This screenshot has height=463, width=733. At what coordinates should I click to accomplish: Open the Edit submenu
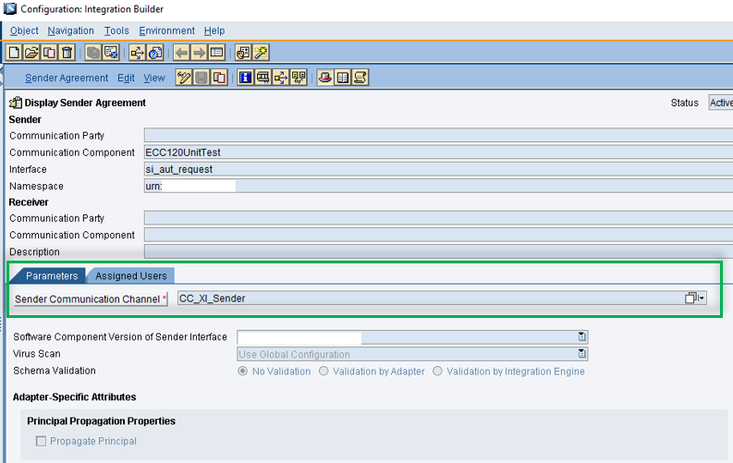pyautogui.click(x=126, y=78)
